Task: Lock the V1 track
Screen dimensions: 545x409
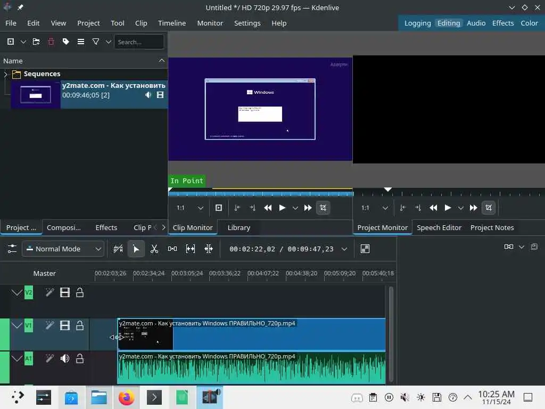Action: [x=80, y=325]
